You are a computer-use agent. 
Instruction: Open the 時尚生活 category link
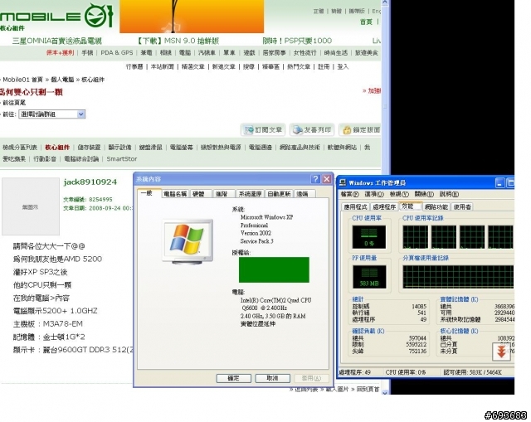(335, 53)
